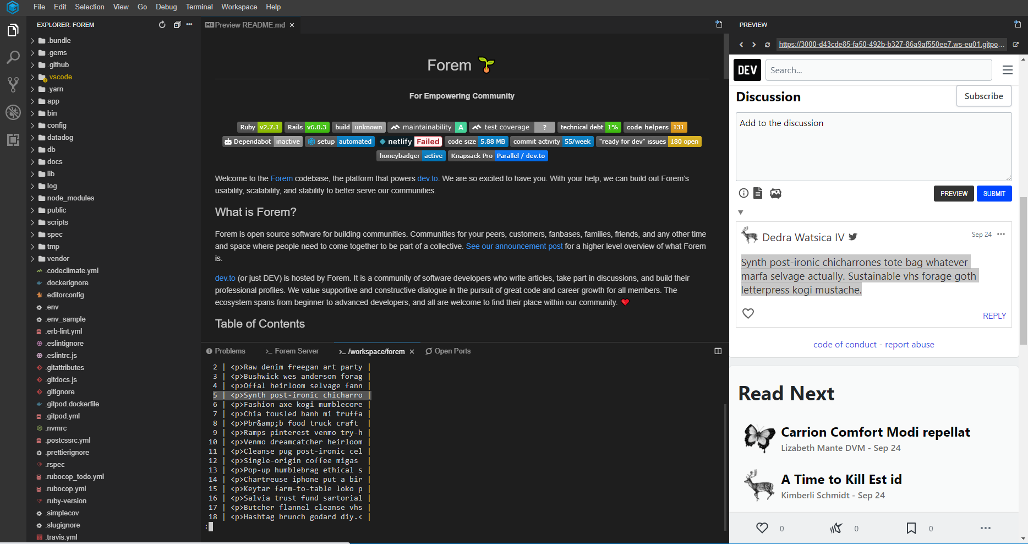
Task: Open the Selection menu
Action: click(90, 7)
